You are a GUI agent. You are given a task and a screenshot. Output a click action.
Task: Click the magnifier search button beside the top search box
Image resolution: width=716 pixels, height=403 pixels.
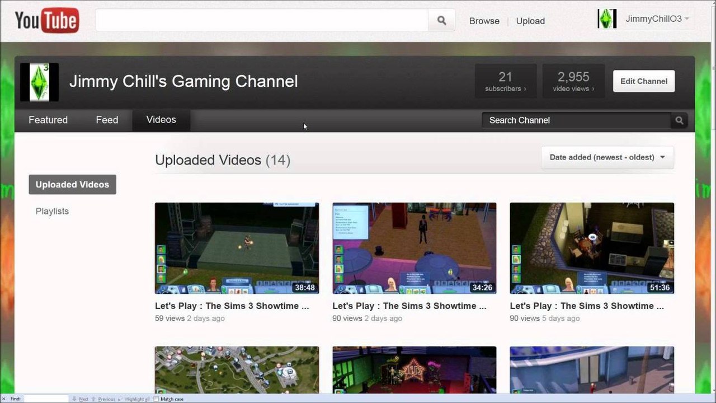[441, 21]
